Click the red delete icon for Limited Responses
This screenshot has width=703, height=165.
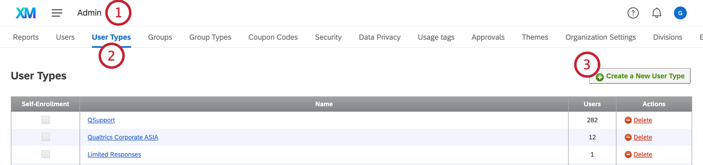click(628, 154)
